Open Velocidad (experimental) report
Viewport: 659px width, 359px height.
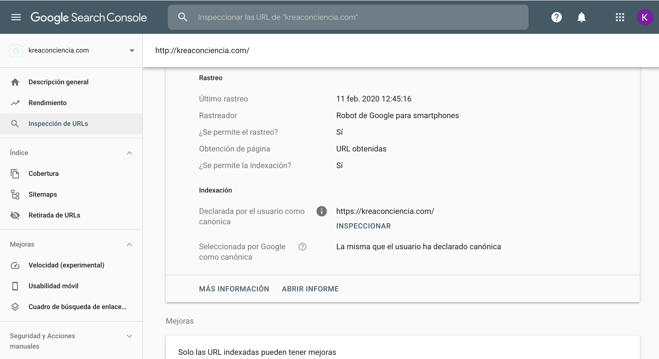71,265
